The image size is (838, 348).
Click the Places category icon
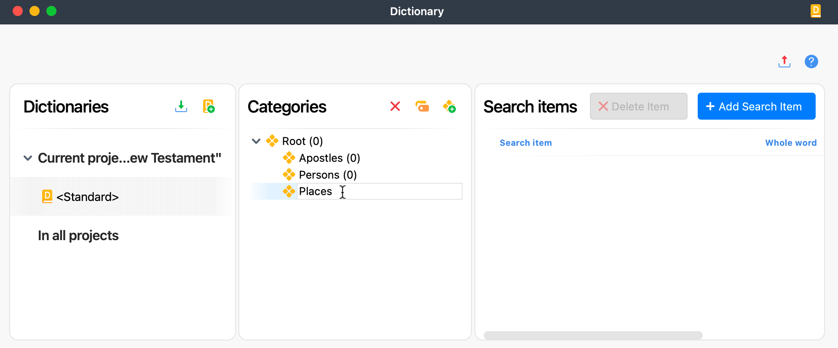[289, 191]
